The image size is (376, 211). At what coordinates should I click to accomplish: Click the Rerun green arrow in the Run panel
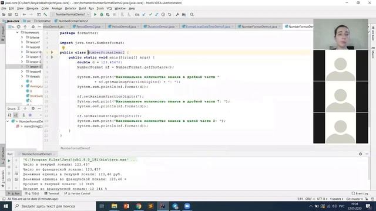9,161
